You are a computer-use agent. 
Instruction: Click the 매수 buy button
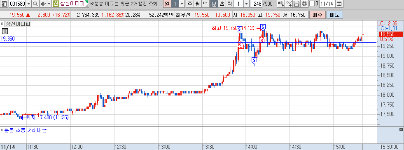pyautogui.click(x=317, y=15)
